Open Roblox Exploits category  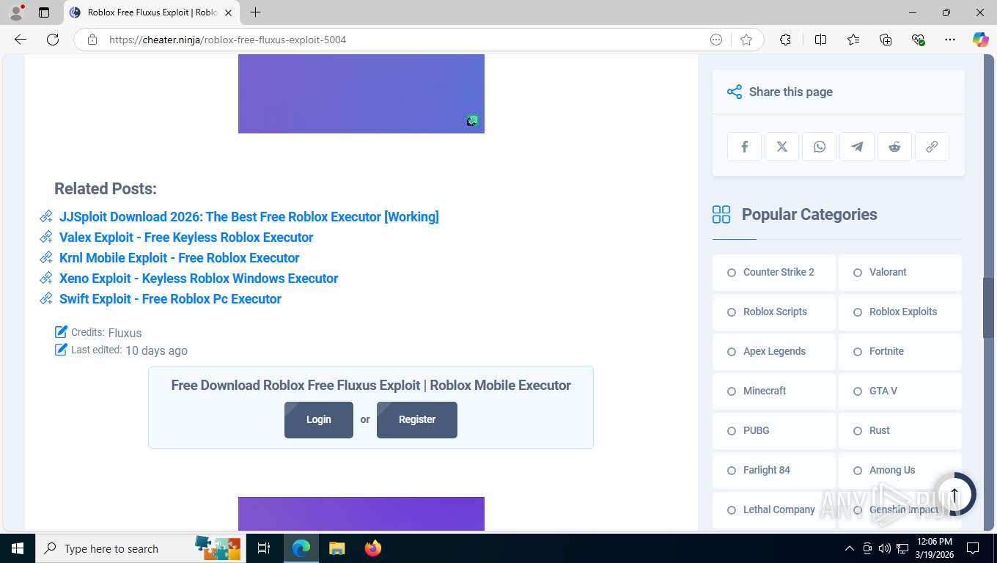900,312
